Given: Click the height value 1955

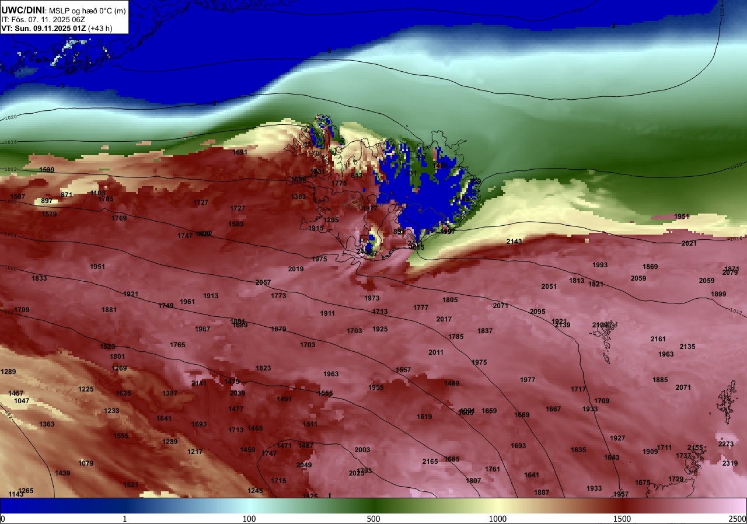Looking at the screenshot, I should [376, 387].
